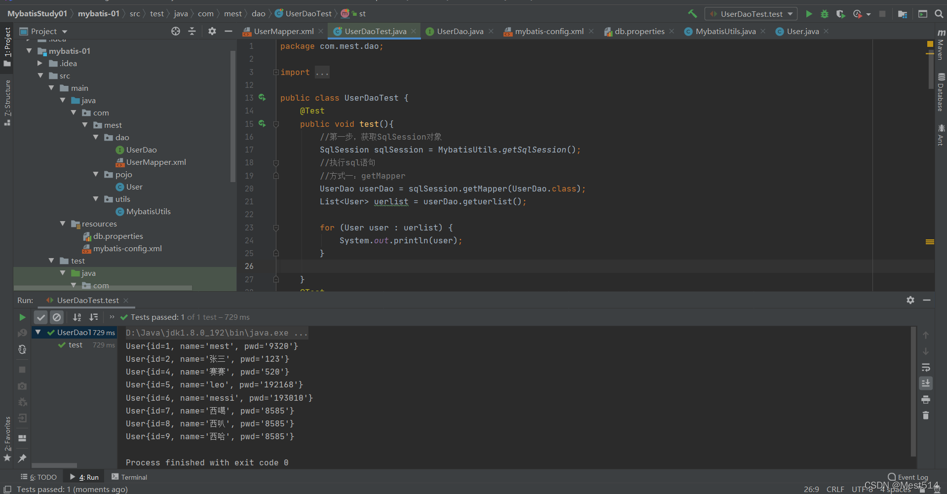The width and height of the screenshot is (947, 494).
Task: Start debugging with the bug icon
Action: point(824,14)
